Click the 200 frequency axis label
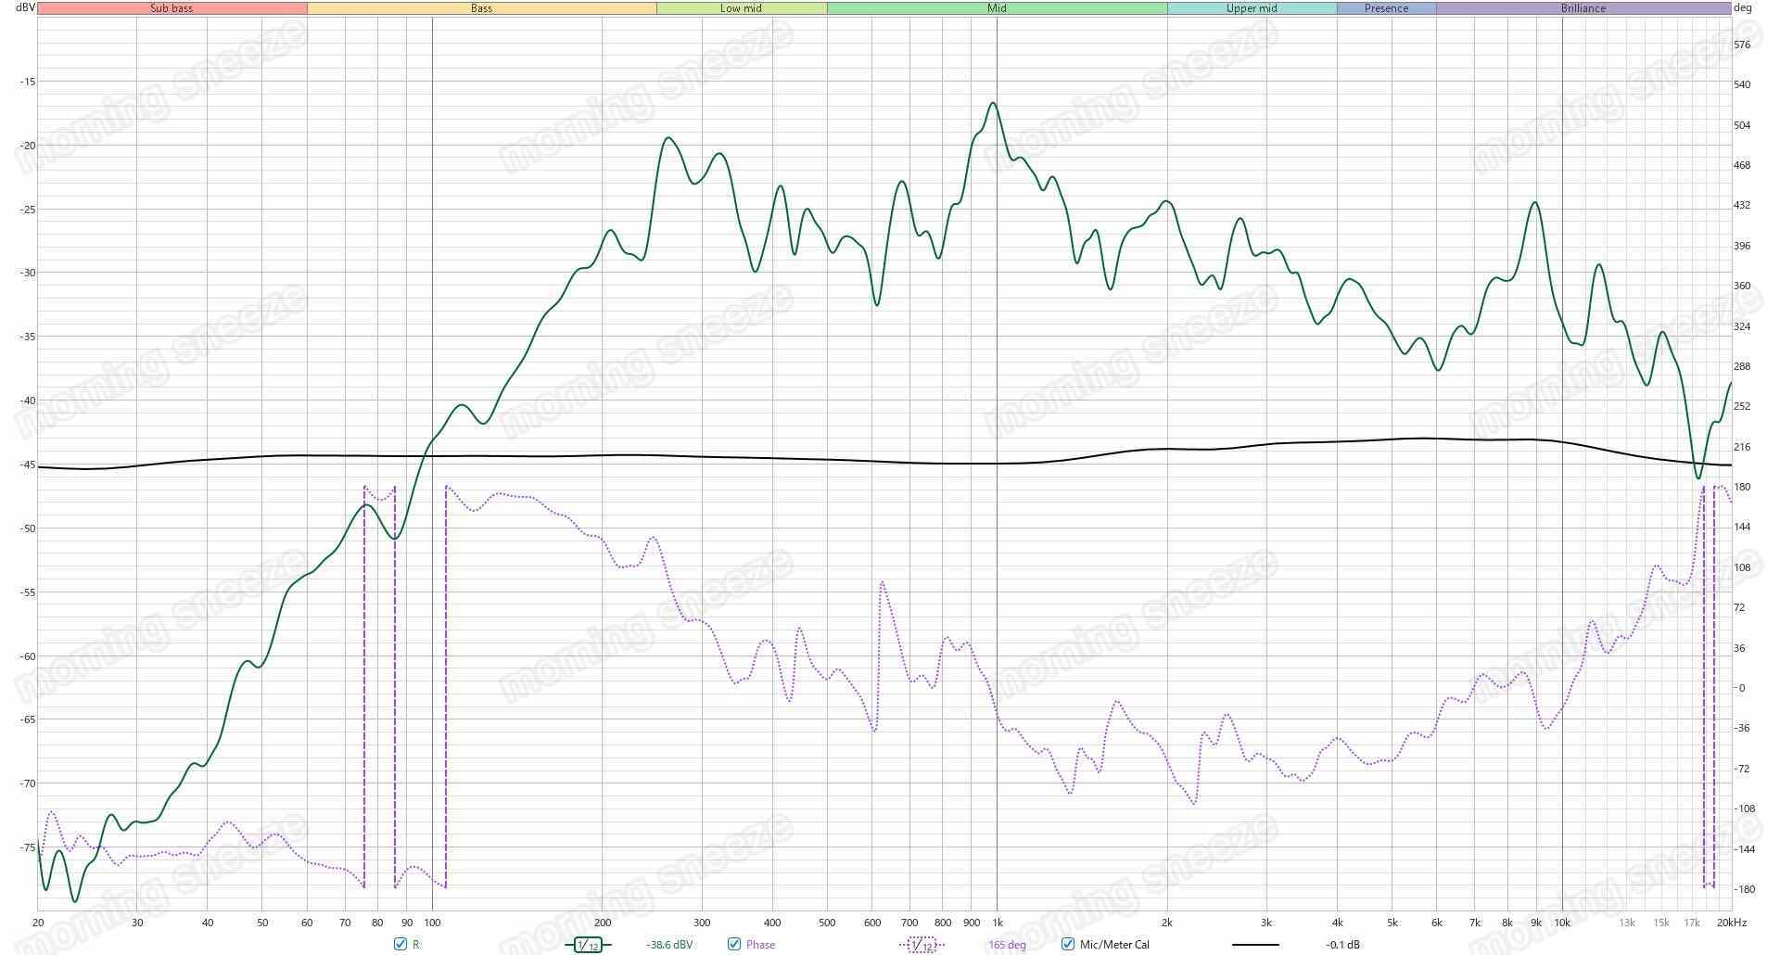 point(603,923)
